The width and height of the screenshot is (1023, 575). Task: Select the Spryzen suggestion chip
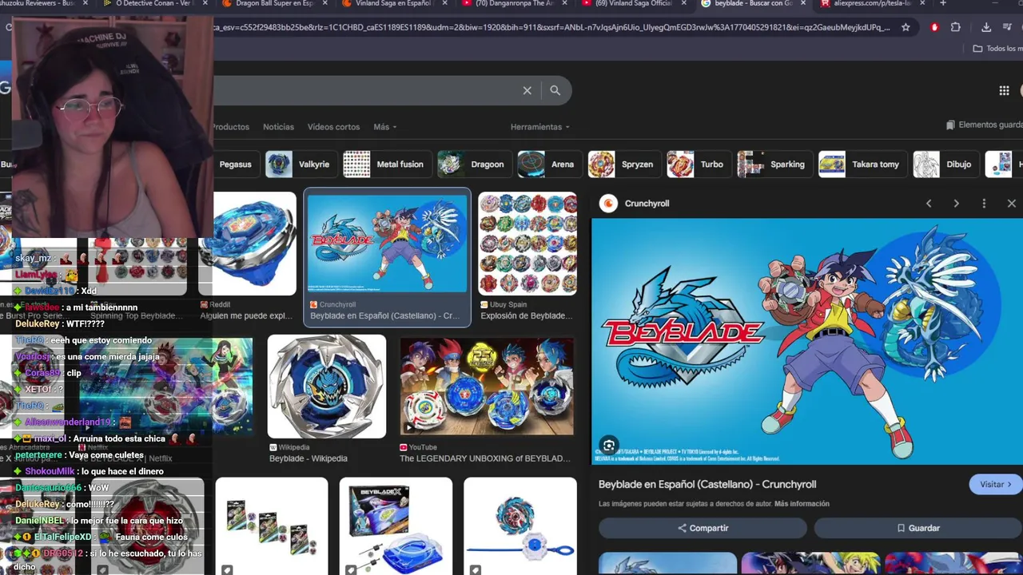click(623, 165)
